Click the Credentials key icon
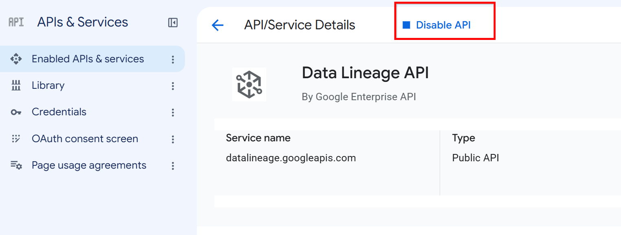Image resolution: width=621 pixels, height=235 pixels. 16,112
